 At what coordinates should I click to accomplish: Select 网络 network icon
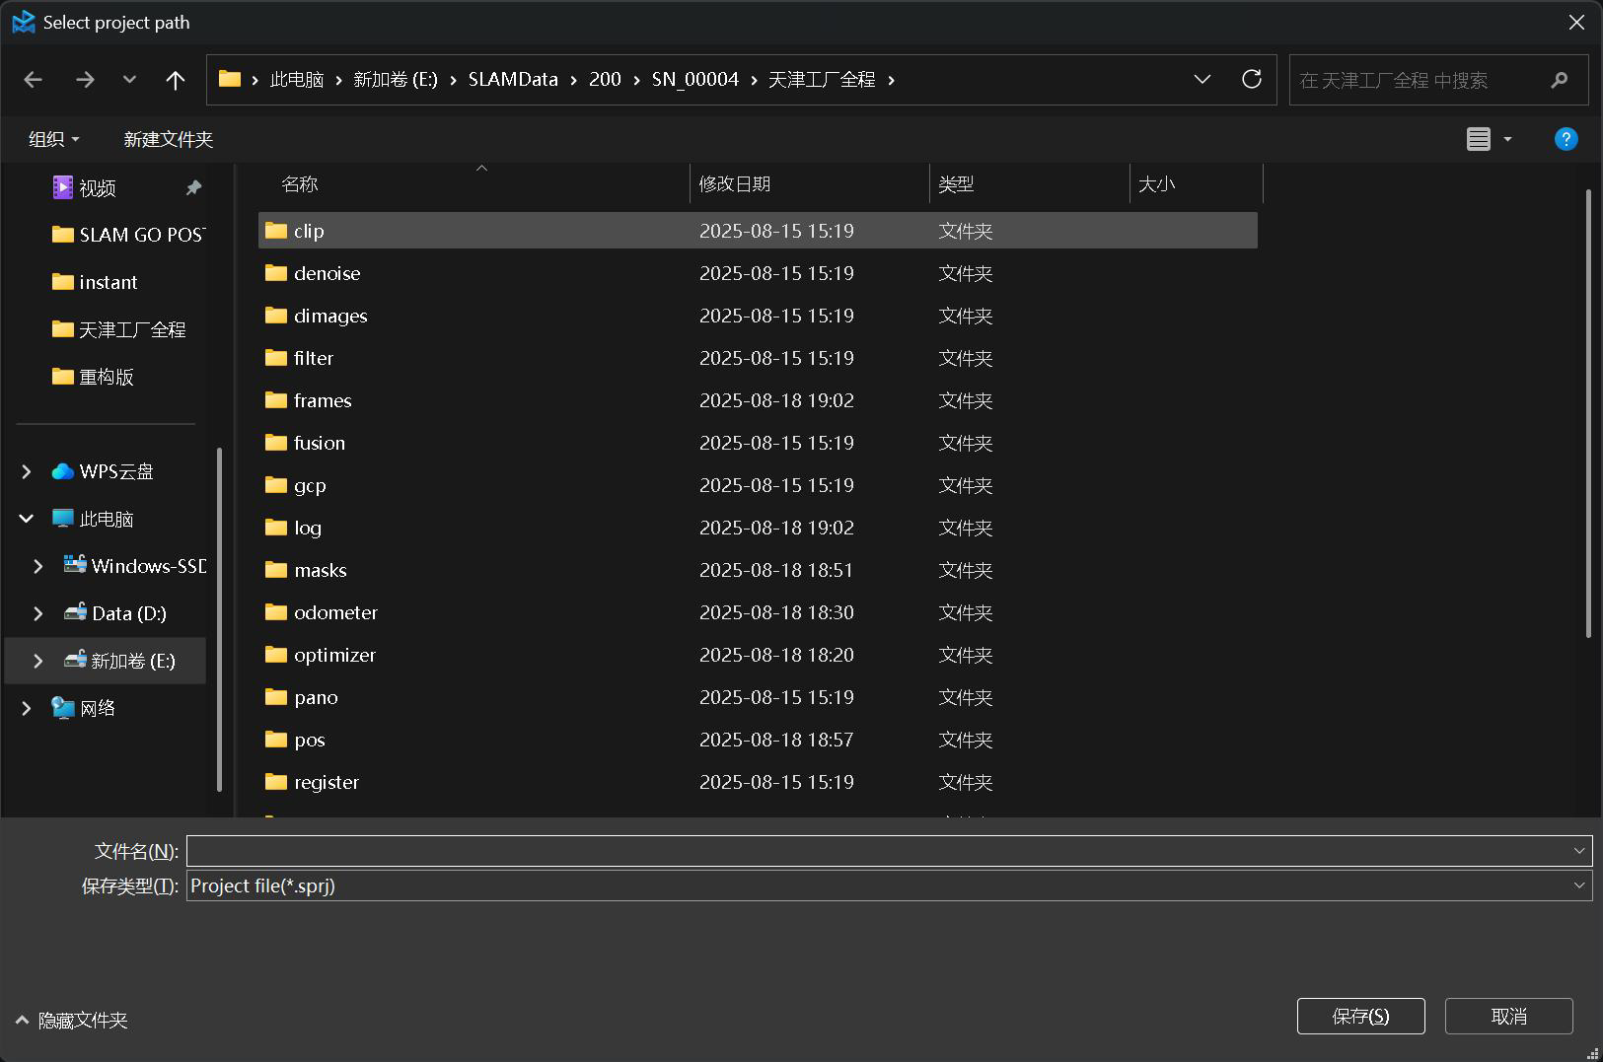(x=63, y=708)
